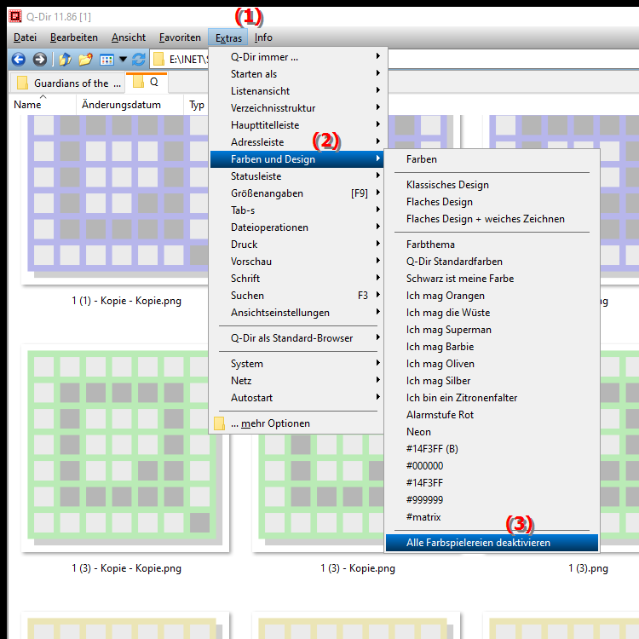Image resolution: width=639 pixels, height=639 pixels.
Task: Open the Datei menu
Action: click(25, 37)
